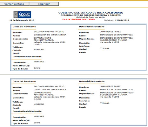Click the Solicitud de Envio por Valija subtitle
Viewport: 148px width, 127px height.
point(91,17)
